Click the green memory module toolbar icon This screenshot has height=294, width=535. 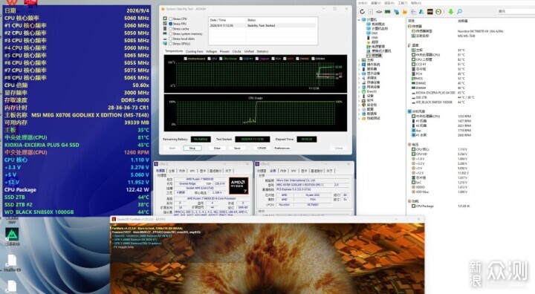(x=388, y=12)
